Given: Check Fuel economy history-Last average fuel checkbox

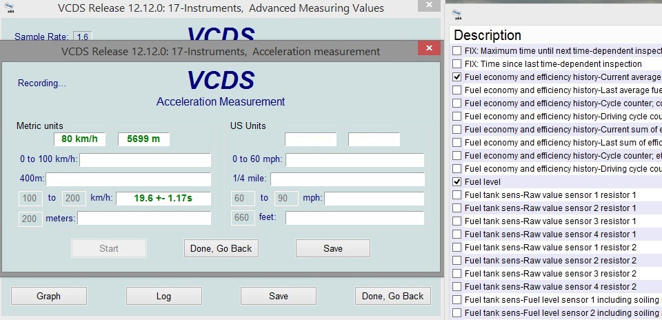Looking at the screenshot, I should [x=457, y=90].
